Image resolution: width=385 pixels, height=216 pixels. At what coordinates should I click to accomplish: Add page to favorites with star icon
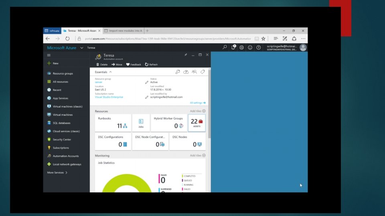263,39
